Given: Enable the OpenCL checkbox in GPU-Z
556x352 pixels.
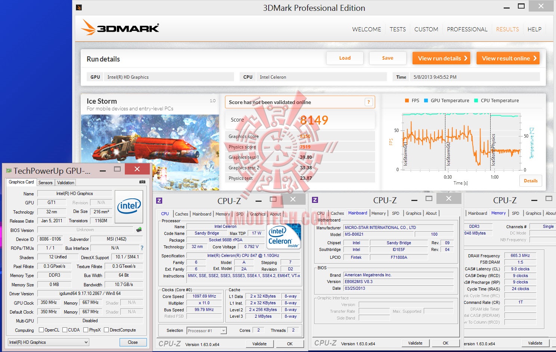Looking at the screenshot, I should coord(41,330).
